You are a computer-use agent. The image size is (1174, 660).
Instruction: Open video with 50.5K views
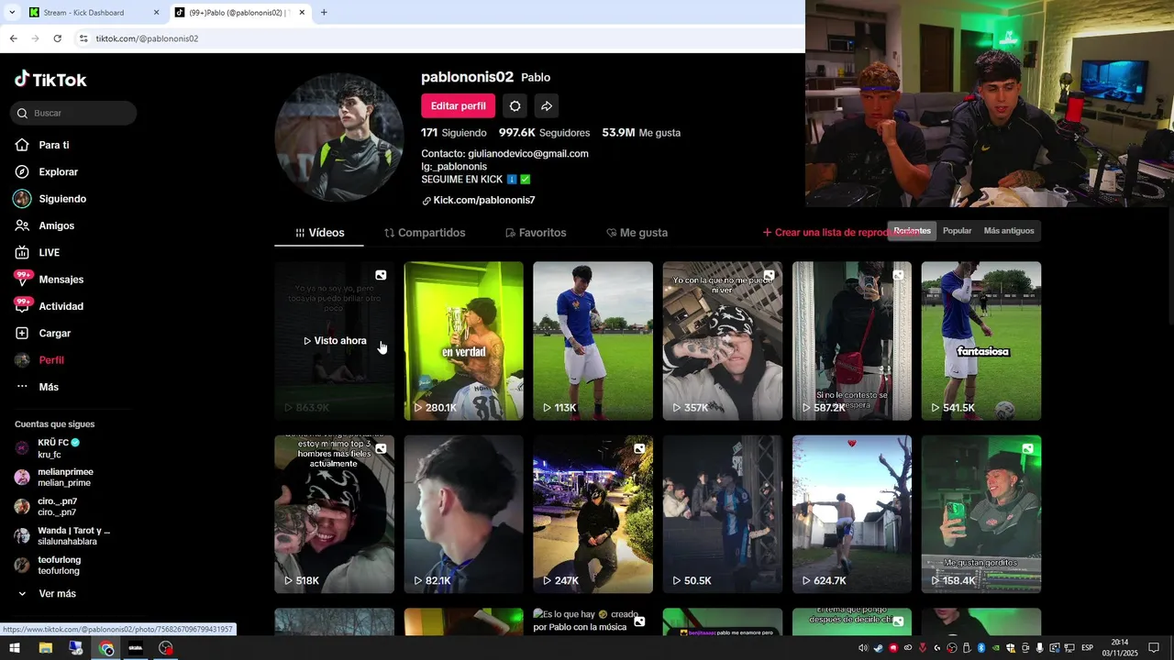[723, 514]
